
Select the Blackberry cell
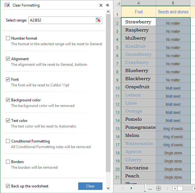tap(139, 79)
